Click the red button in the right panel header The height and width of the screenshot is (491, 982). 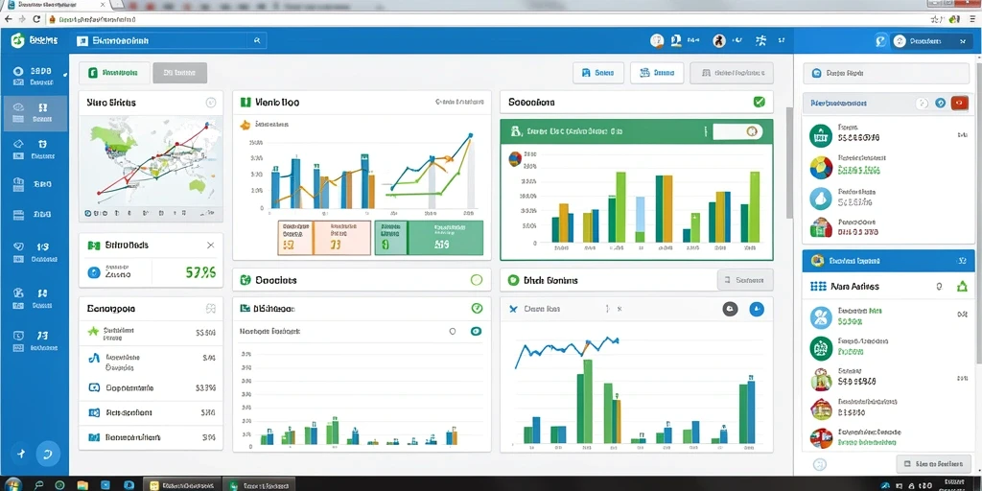tap(959, 104)
